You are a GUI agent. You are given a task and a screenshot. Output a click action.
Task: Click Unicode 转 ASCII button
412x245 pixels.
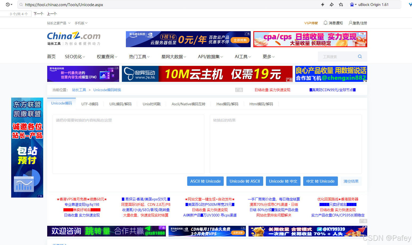click(245, 181)
